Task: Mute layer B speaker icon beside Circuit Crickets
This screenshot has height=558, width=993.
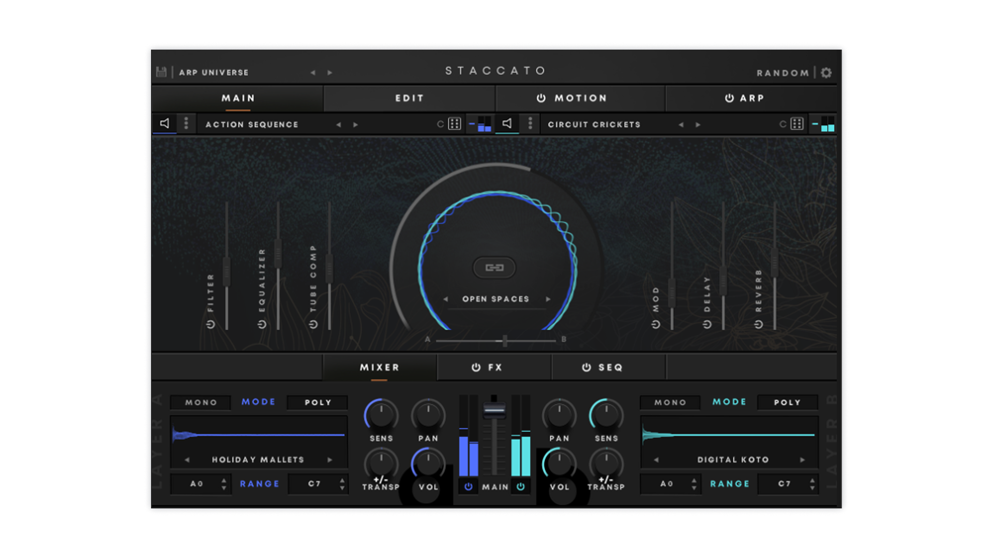Action: point(507,123)
